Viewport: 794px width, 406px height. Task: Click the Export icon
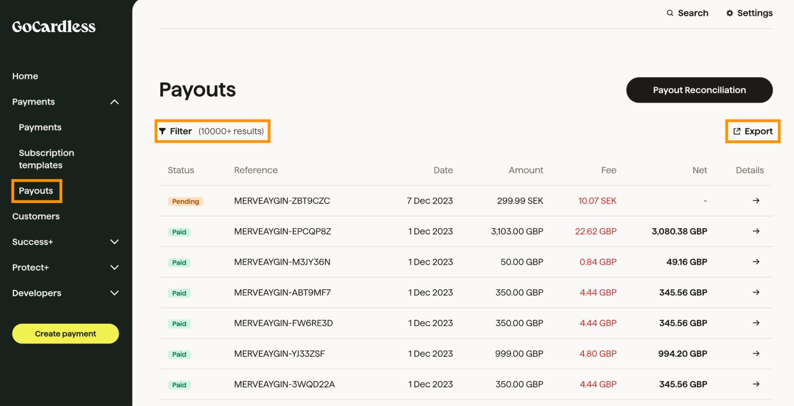coord(738,131)
